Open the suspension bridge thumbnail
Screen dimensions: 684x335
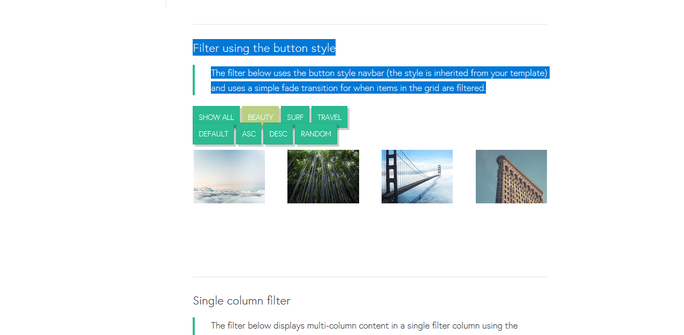click(x=417, y=177)
